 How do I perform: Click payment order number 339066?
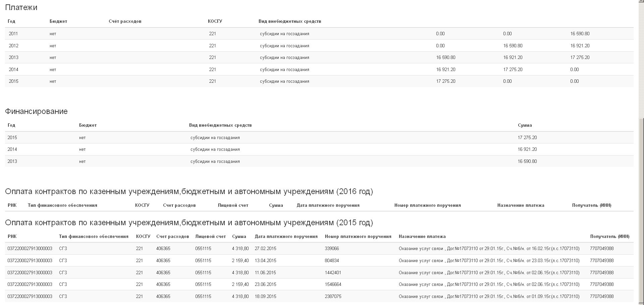pyautogui.click(x=332, y=248)
